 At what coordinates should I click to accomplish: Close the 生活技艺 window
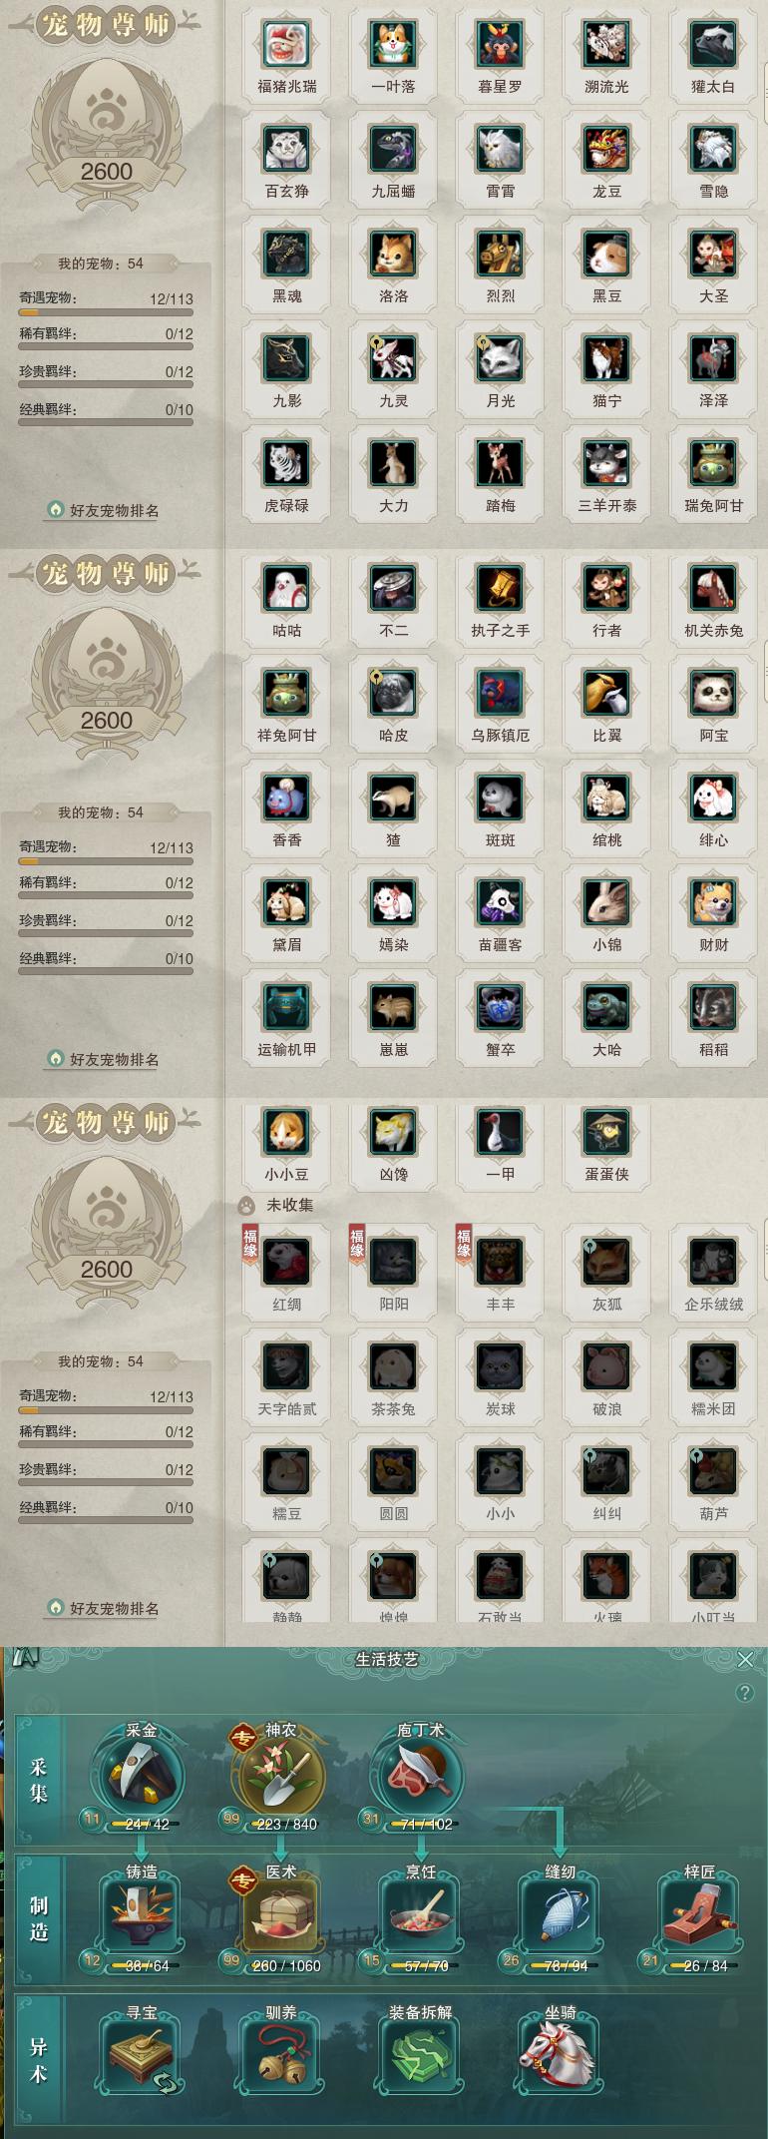(745, 1659)
